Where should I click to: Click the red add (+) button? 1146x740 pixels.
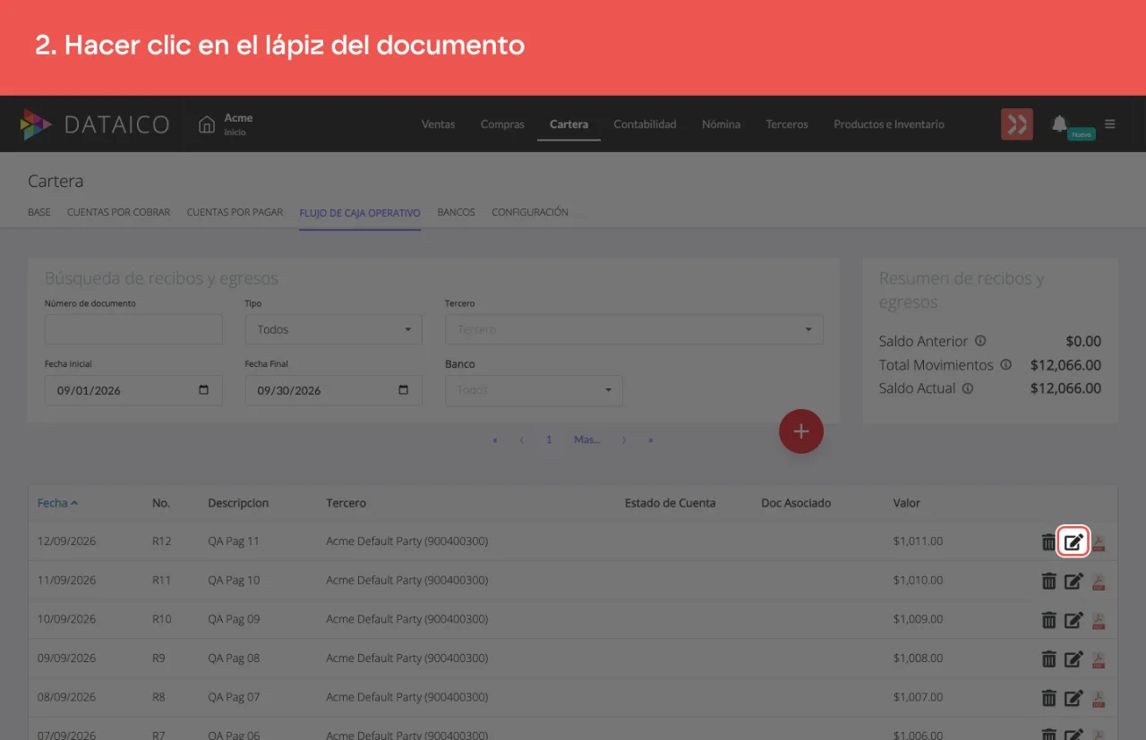(801, 431)
